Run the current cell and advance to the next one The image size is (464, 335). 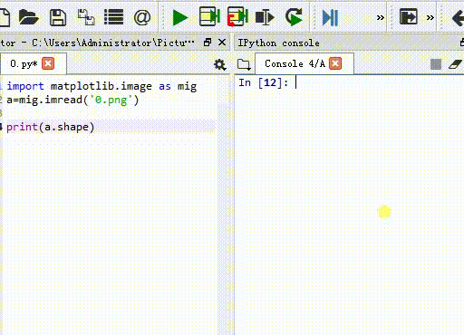(x=237, y=16)
